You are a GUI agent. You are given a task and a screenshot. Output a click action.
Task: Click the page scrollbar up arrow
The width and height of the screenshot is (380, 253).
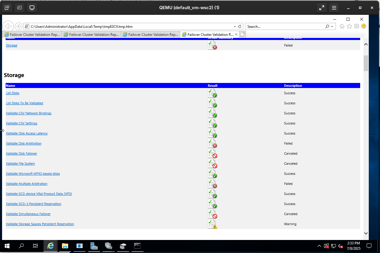366,44
